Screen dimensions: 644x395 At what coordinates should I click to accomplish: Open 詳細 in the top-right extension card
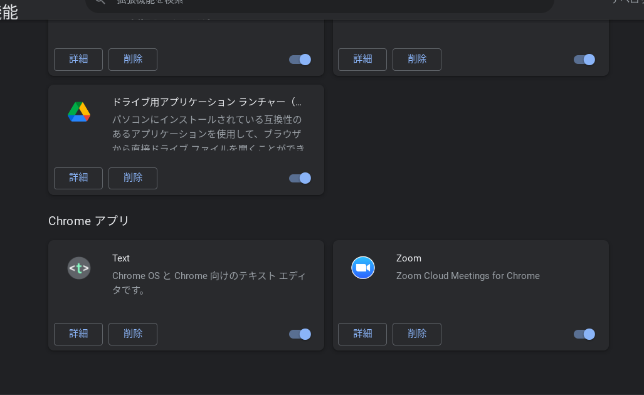[362, 60]
